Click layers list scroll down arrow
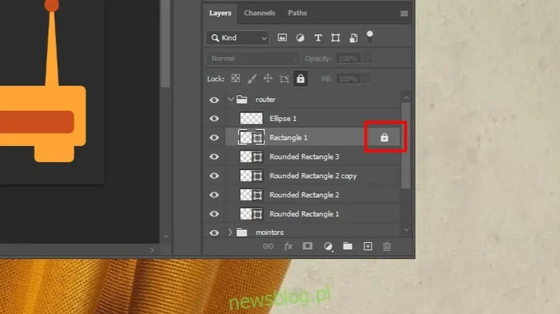 pyautogui.click(x=406, y=230)
